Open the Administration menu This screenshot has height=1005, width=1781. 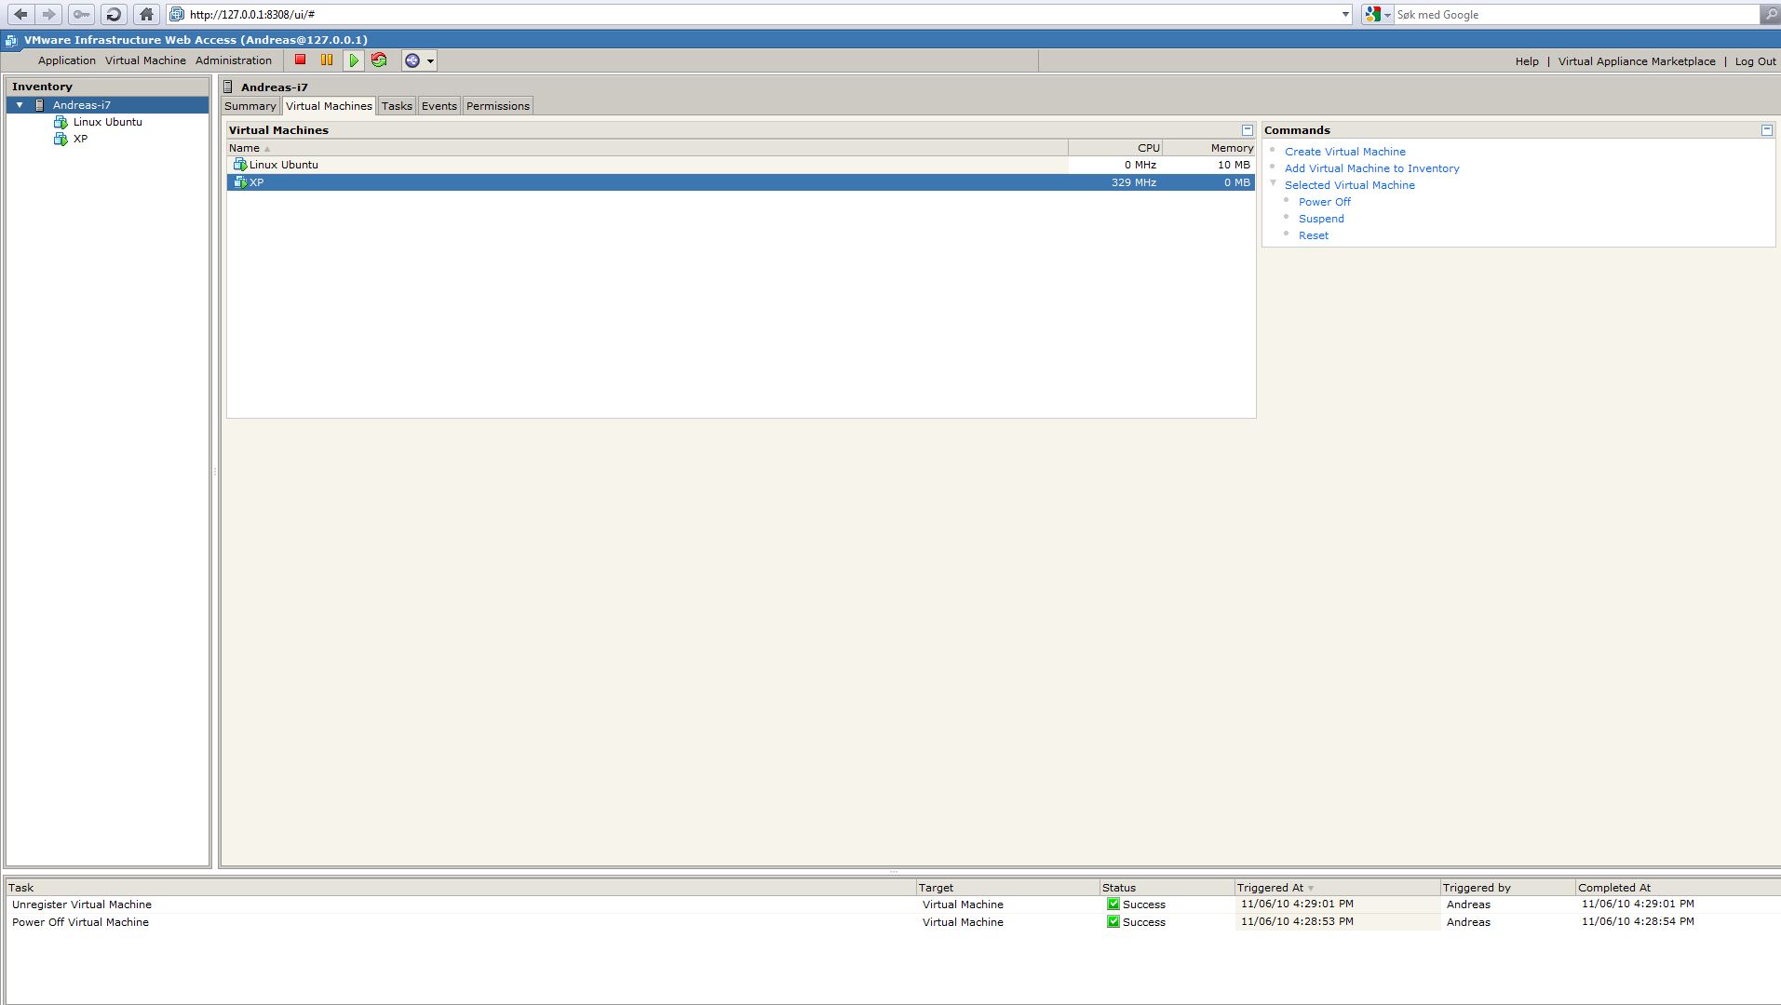point(234,60)
